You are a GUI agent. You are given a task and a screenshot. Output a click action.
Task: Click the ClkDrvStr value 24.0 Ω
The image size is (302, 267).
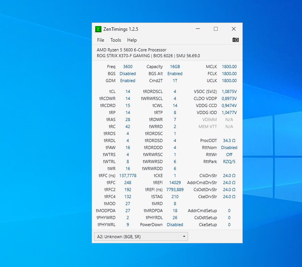[x=229, y=176]
